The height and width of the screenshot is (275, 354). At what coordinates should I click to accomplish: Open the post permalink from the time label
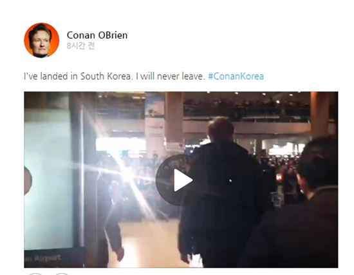tap(80, 46)
